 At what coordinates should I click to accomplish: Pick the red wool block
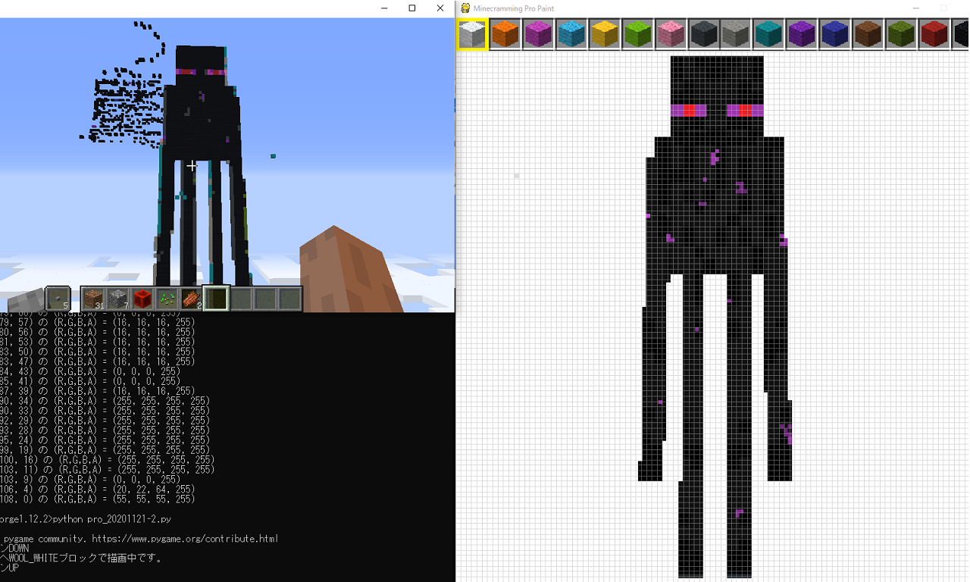tap(935, 34)
